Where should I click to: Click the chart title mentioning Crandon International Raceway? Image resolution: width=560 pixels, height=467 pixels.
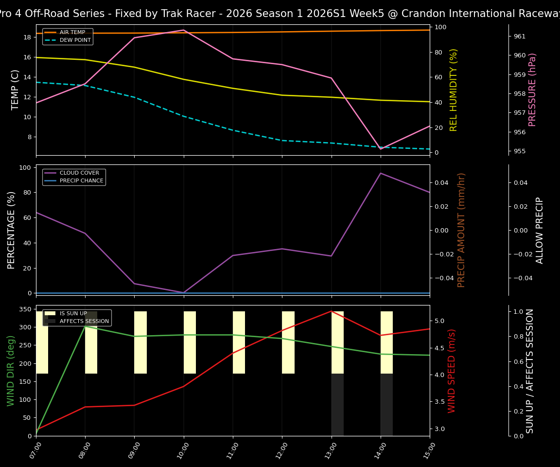(x=280, y=13)
